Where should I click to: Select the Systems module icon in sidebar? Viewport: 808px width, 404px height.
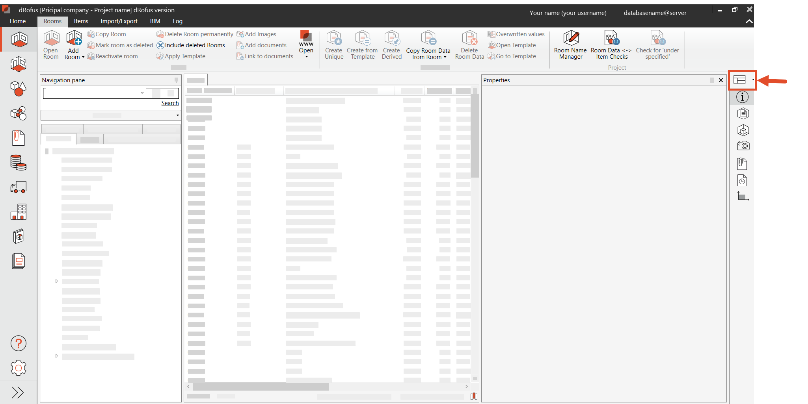pos(19,113)
